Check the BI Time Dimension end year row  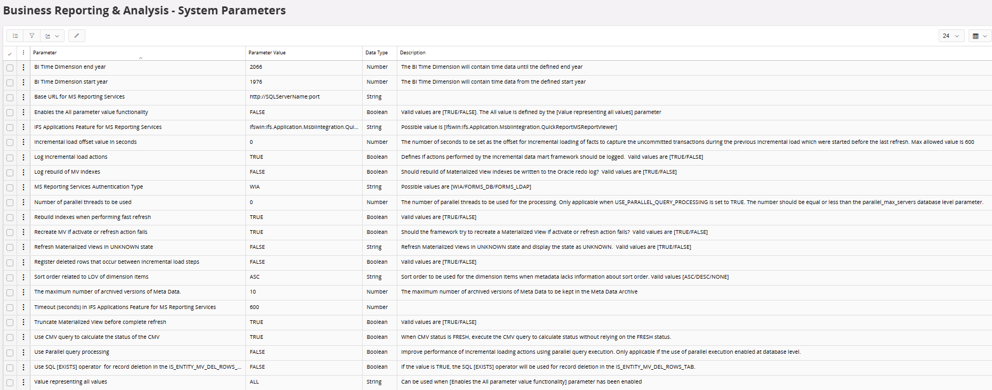click(10, 68)
